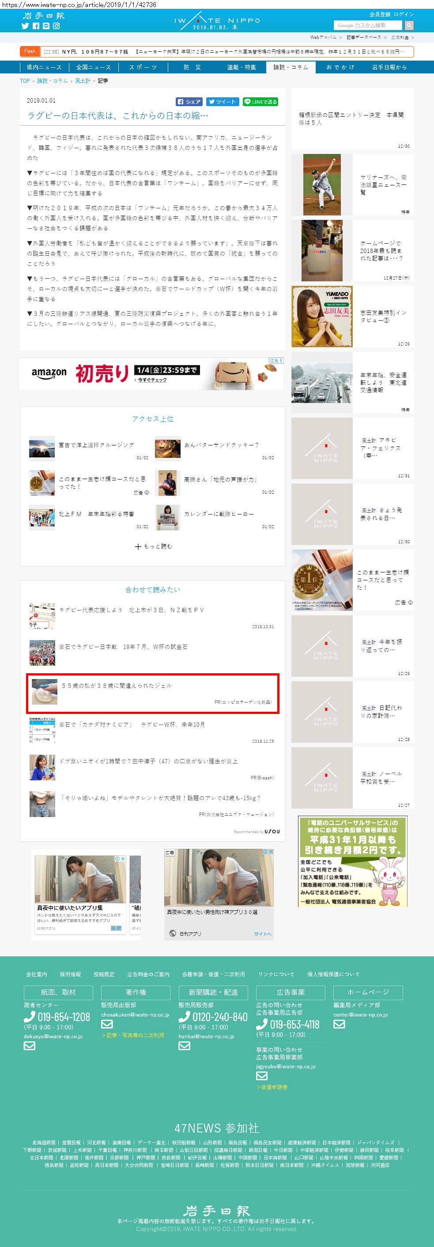
Task: Send article via LINEで送る button
Action: click(x=260, y=102)
